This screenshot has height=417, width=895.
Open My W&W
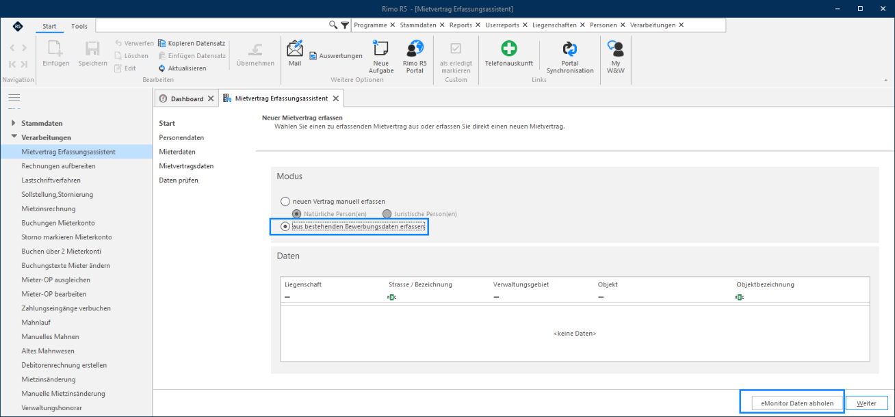point(617,57)
